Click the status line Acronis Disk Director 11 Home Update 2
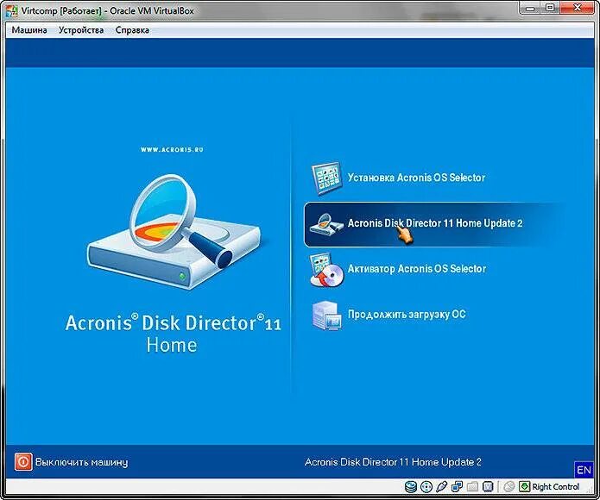 [x=393, y=462]
